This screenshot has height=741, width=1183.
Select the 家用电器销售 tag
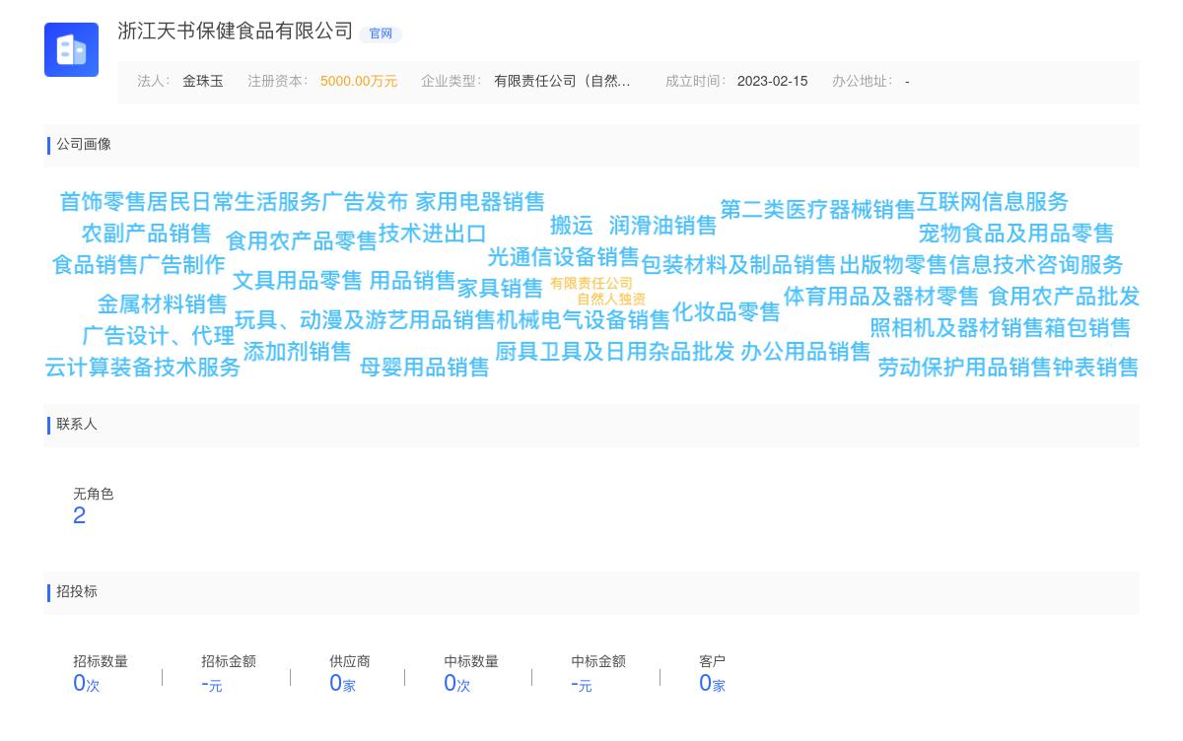(x=480, y=202)
